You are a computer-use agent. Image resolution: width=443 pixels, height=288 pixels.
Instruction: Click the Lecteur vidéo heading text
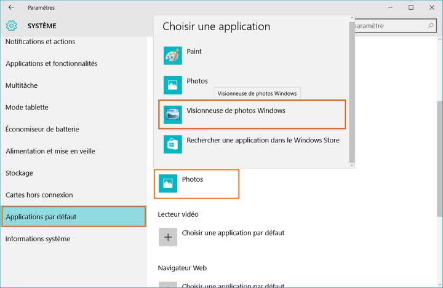178,214
